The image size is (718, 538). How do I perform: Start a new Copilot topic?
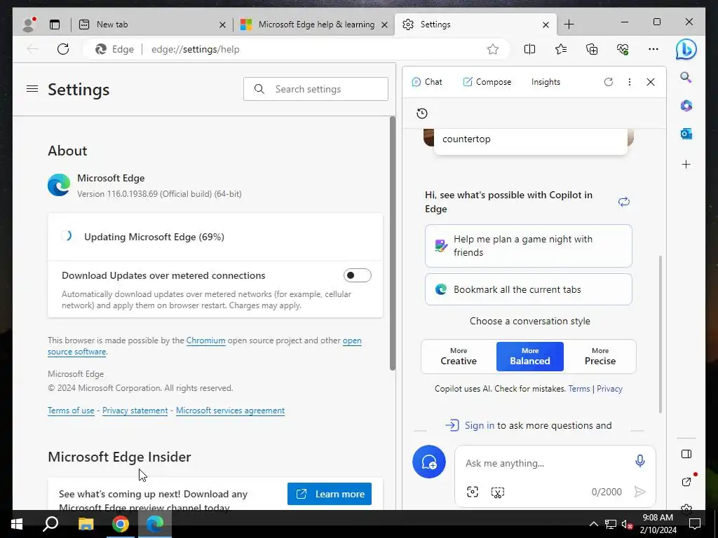pos(429,462)
